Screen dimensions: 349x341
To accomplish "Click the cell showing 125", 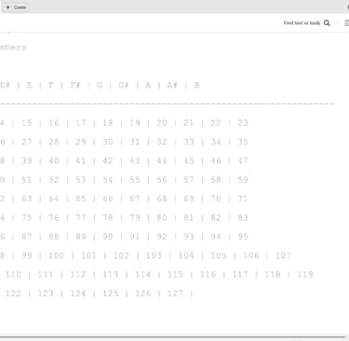I will coord(111,293).
